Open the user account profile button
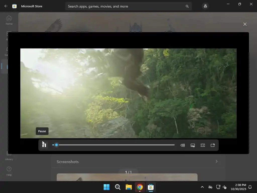The image size is (257, 193). (205, 6)
